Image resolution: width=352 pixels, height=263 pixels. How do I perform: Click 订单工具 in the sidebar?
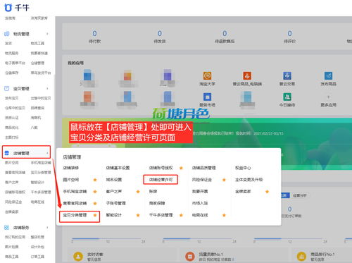point(37,257)
